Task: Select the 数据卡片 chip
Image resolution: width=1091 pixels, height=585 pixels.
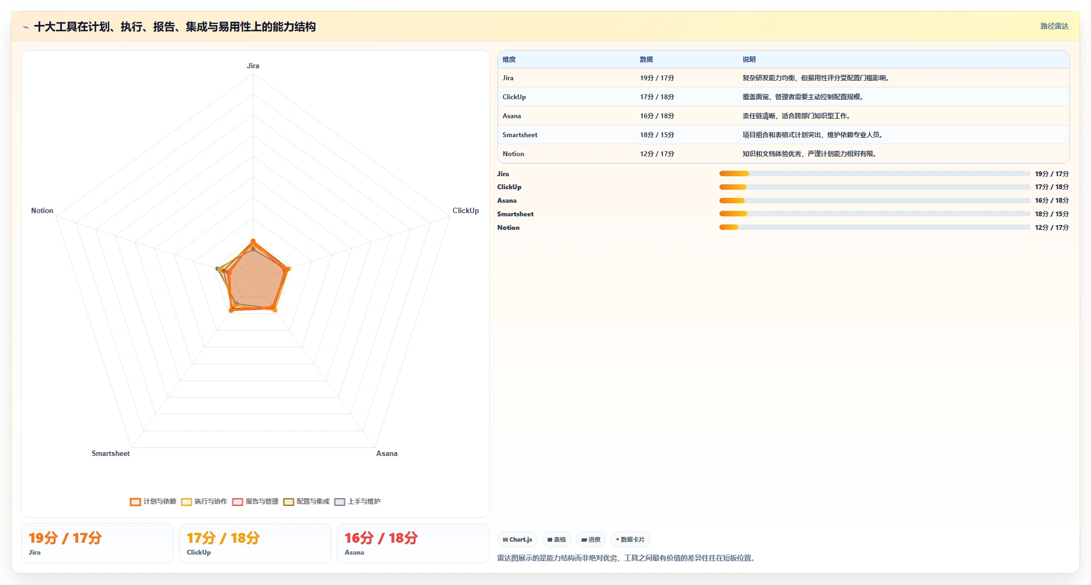Action: pos(630,539)
